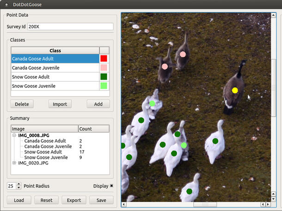
Task: Collapse the IMG_0008.JPG tree node
Action: coord(14,135)
